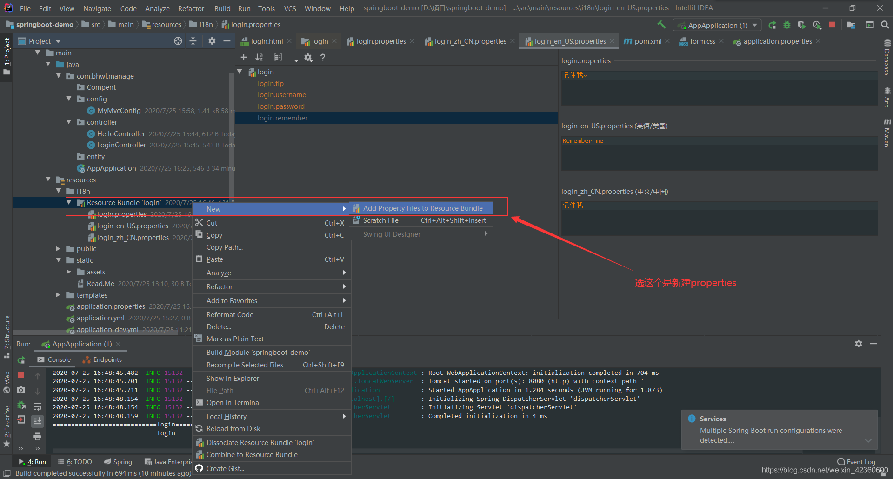Viewport: 893px width, 479px height.
Task: Toggle scroll to end in console
Action: [38, 421]
